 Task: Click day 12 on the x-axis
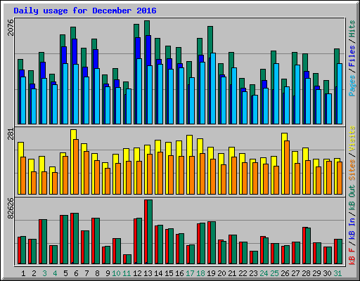(137, 273)
